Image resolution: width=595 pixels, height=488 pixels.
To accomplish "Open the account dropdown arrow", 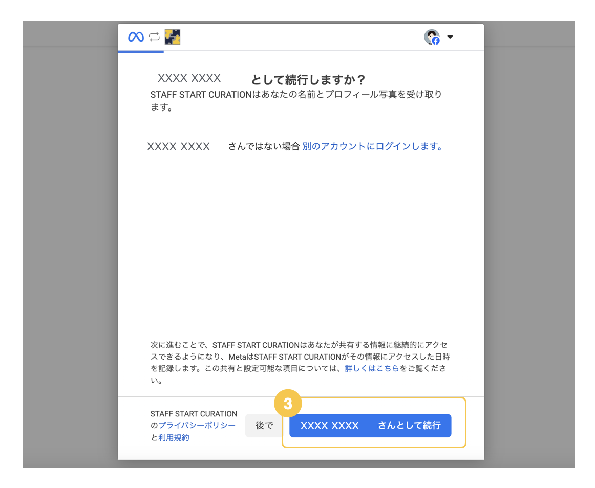I will pos(450,37).
